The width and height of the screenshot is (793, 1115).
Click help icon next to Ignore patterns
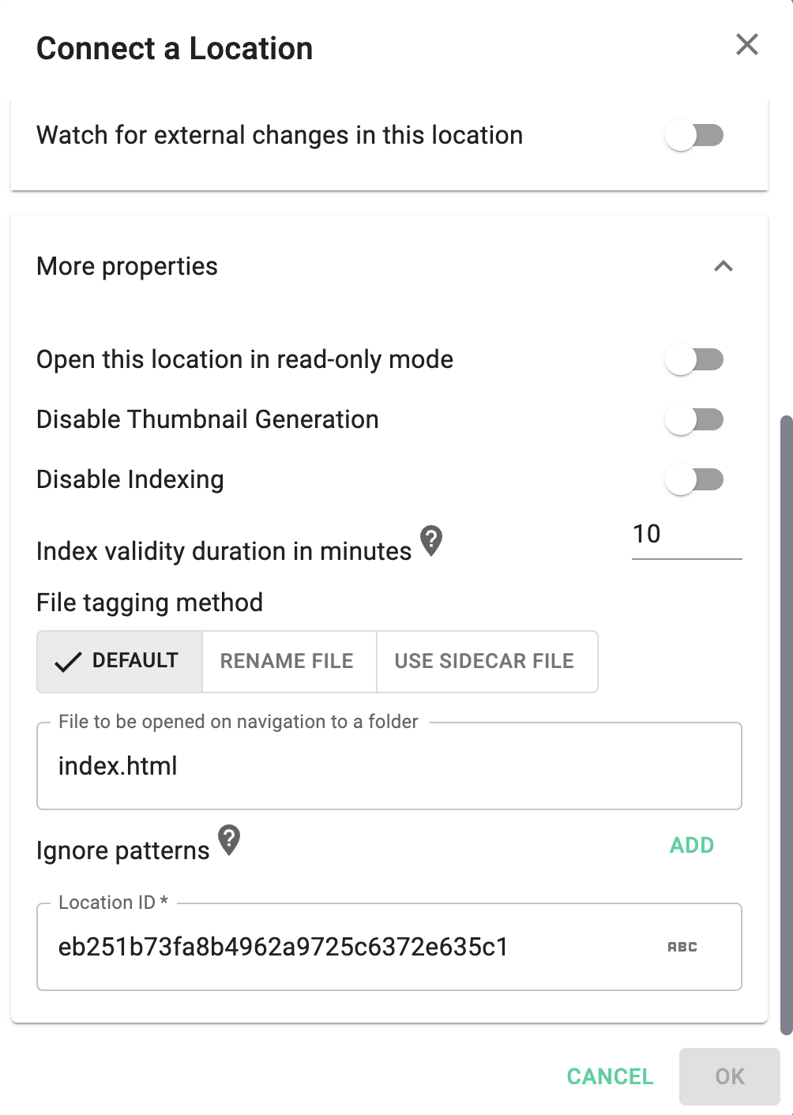tap(229, 840)
